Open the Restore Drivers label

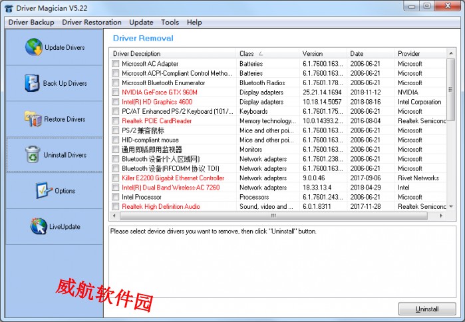tap(65, 119)
